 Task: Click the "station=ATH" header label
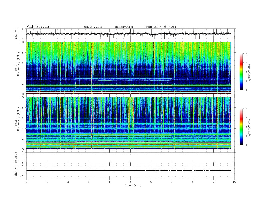click(124, 27)
